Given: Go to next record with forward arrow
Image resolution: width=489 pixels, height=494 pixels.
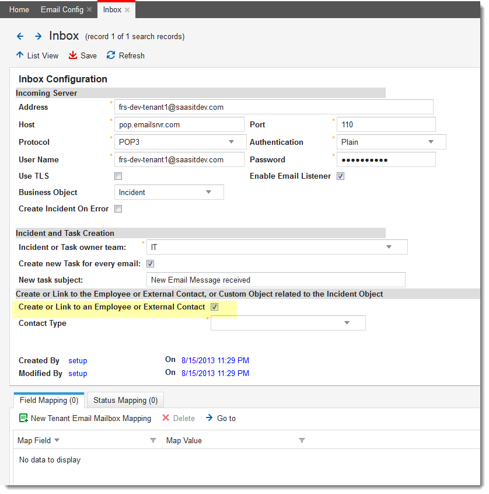Looking at the screenshot, I should point(38,36).
